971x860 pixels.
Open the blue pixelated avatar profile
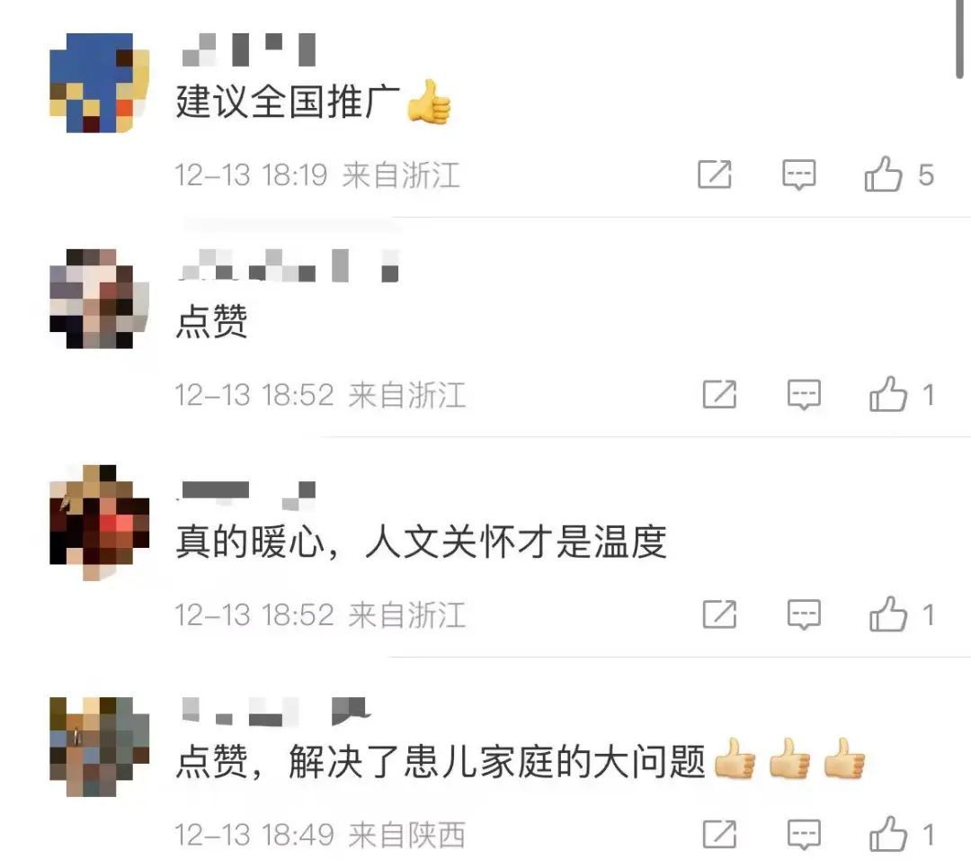pyautogui.click(x=100, y=83)
